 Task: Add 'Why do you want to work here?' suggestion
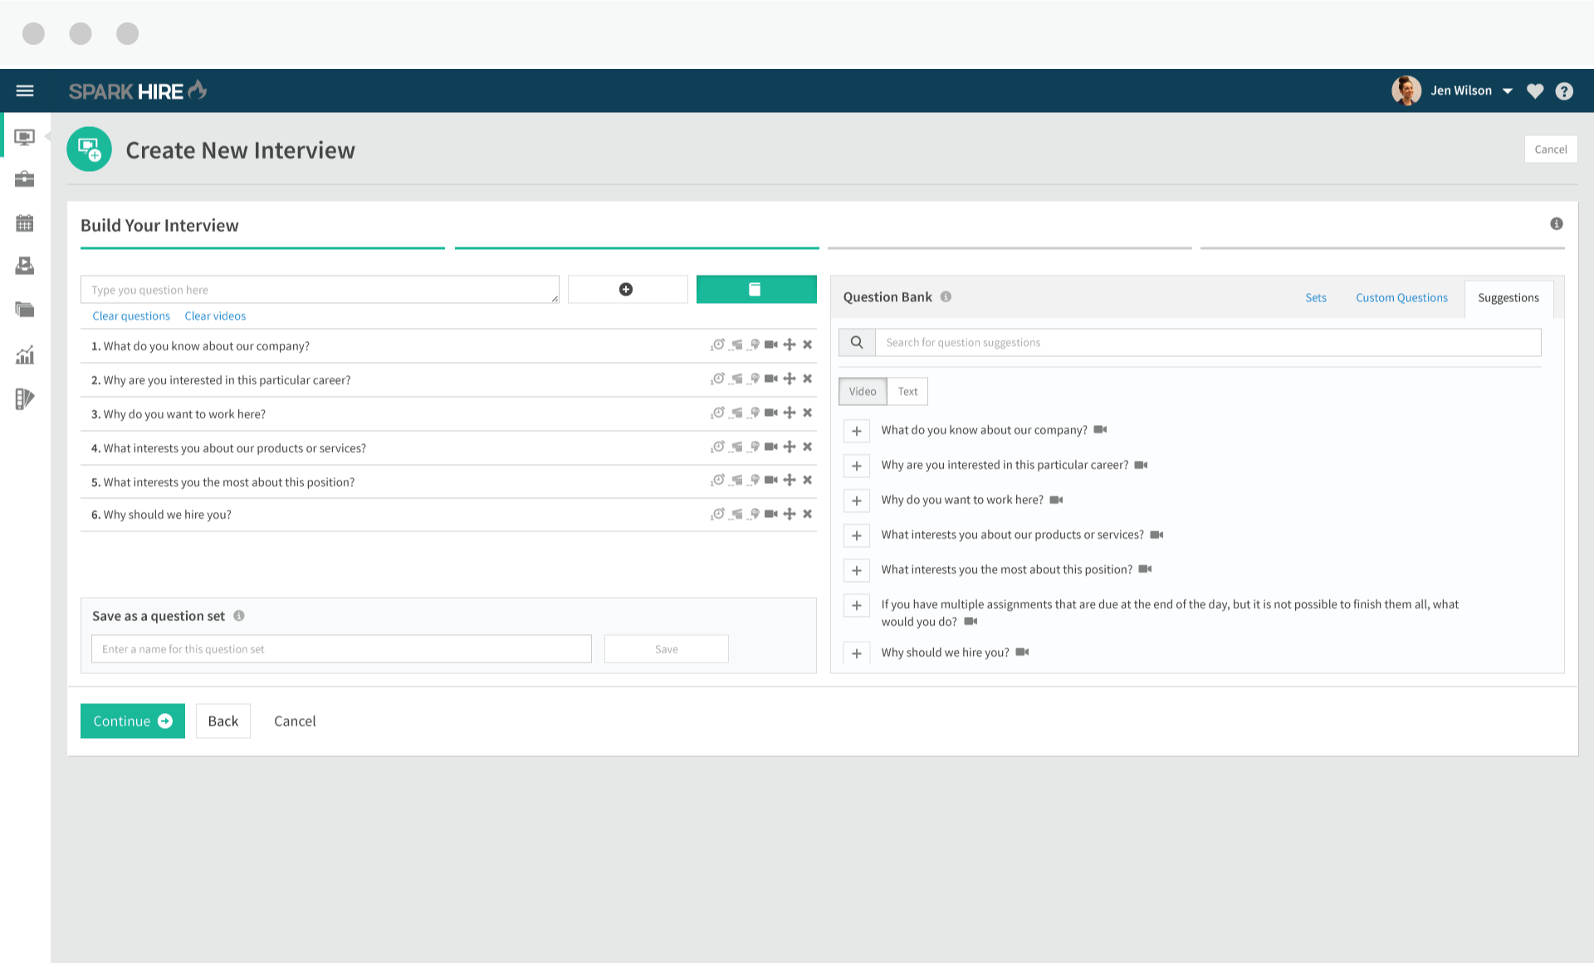coord(857,501)
